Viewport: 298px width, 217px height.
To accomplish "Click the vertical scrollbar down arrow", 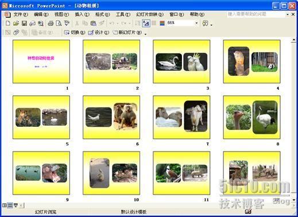I will pyautogui.click(x=294, y=200).
